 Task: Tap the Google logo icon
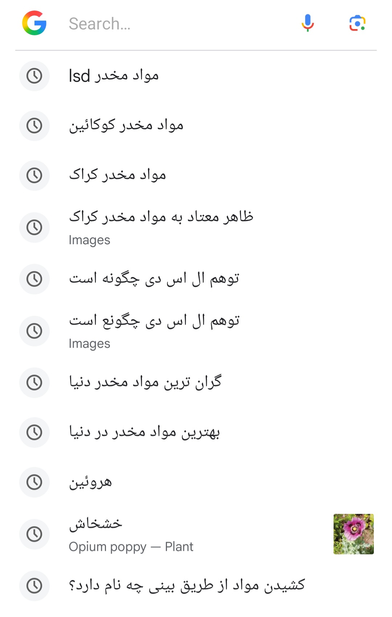pos(34,23)
